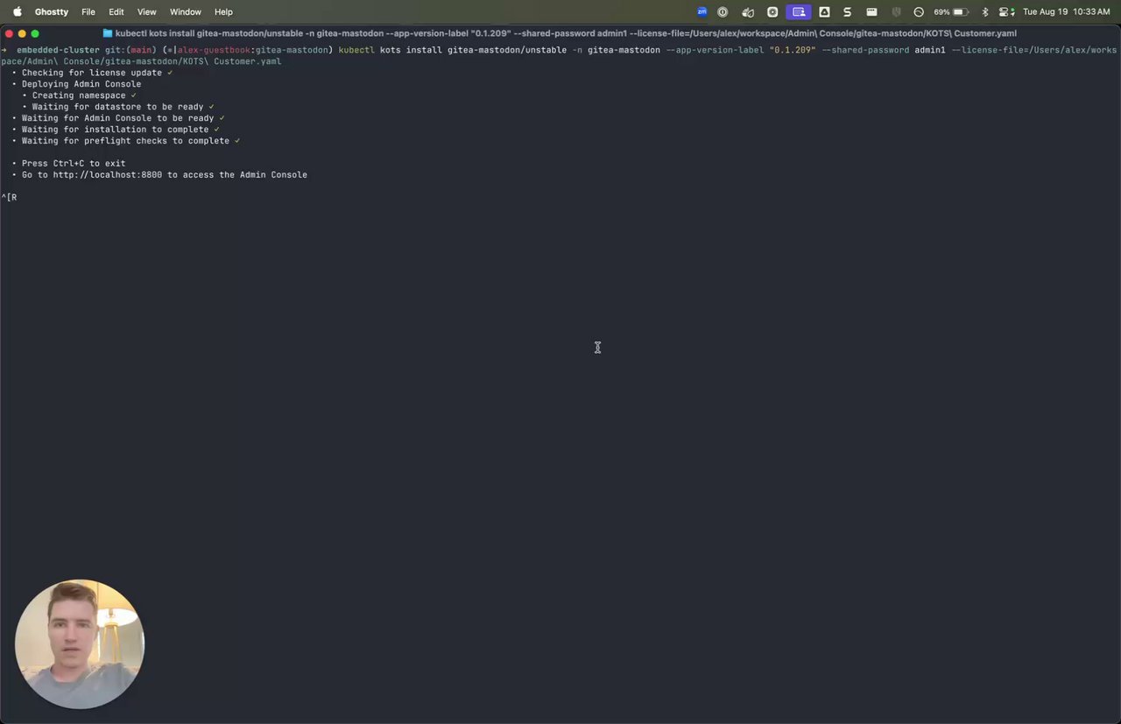
Task: Click 'Waiting for datastore to be ready'
Action: [118, 107]
